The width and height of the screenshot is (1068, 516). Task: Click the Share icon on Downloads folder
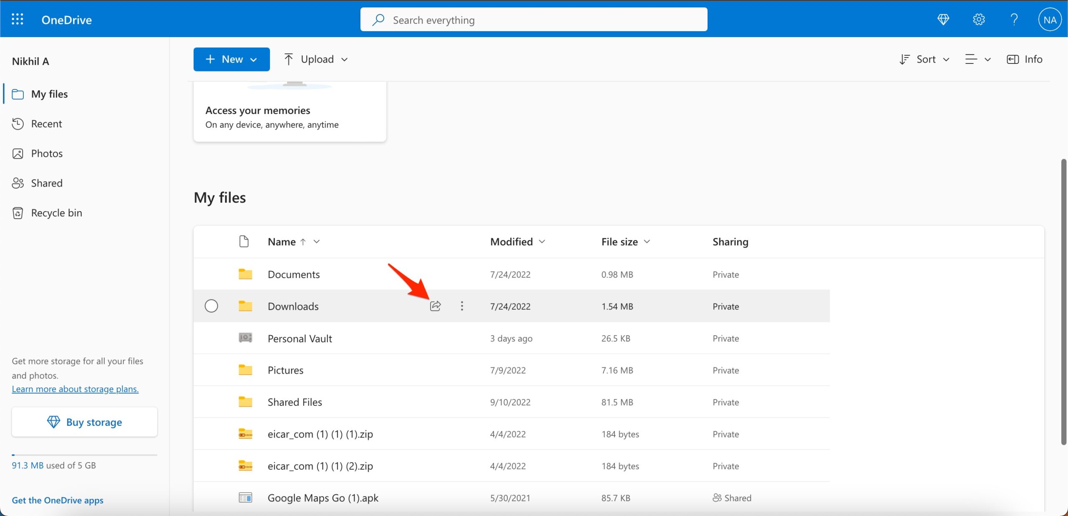(x=435, y=306)
